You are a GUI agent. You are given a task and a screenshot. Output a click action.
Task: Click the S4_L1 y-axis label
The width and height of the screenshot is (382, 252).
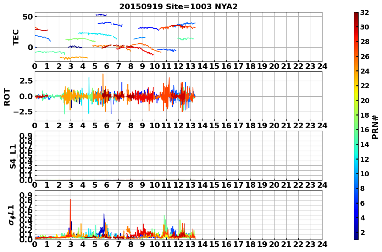[13, 156]
